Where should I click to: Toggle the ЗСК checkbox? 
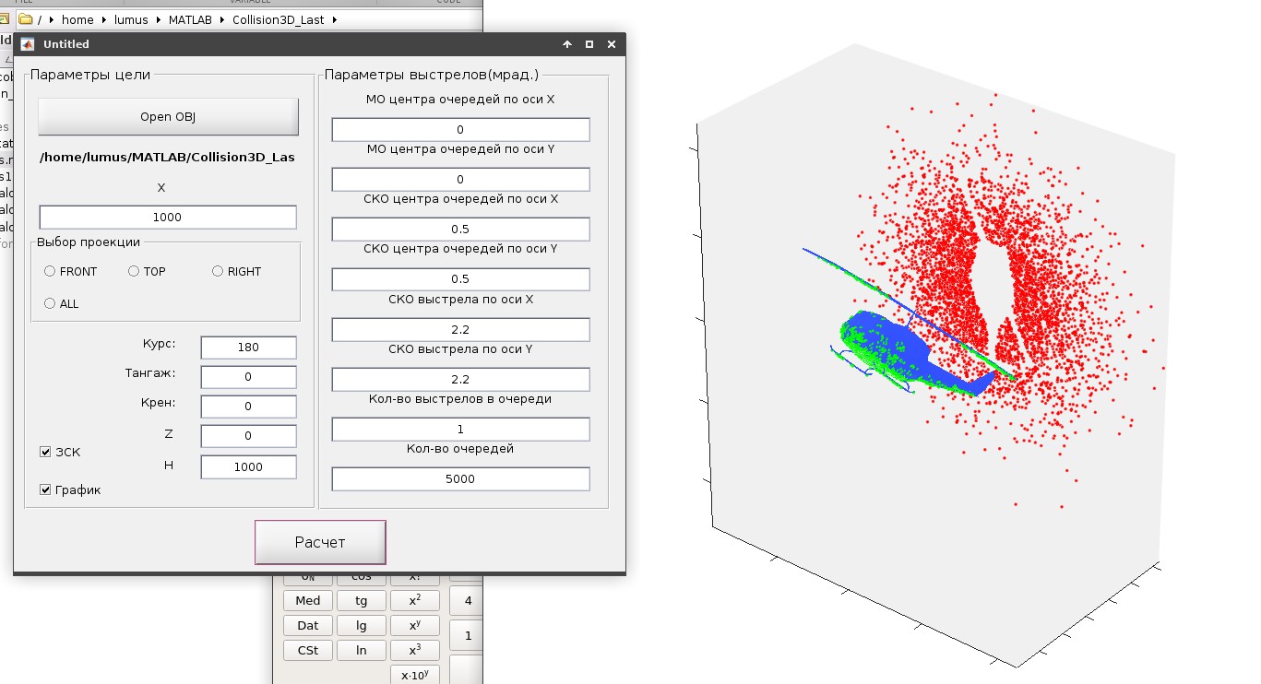(45, 452)
